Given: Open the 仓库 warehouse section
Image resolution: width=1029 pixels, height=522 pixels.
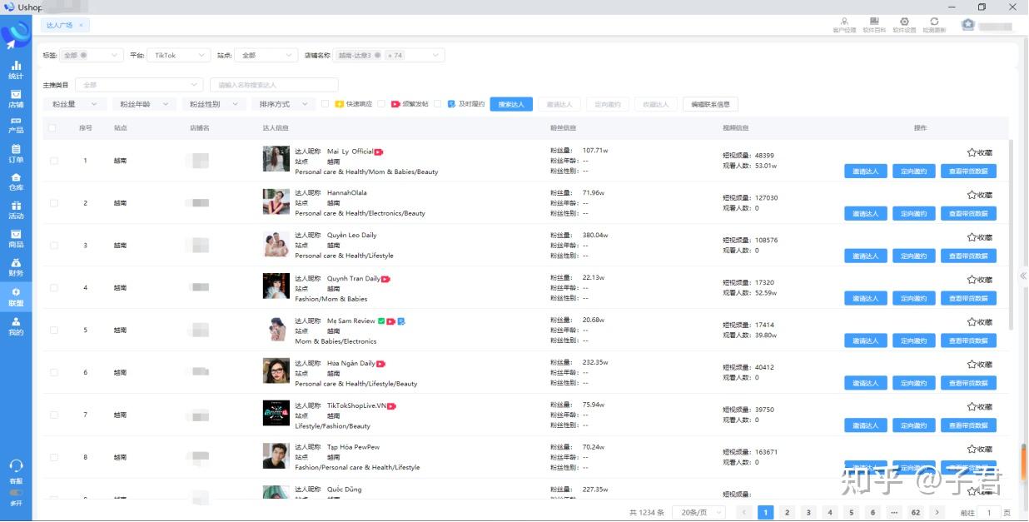Looking at the screenshot, I should click(x=15, y=180).
